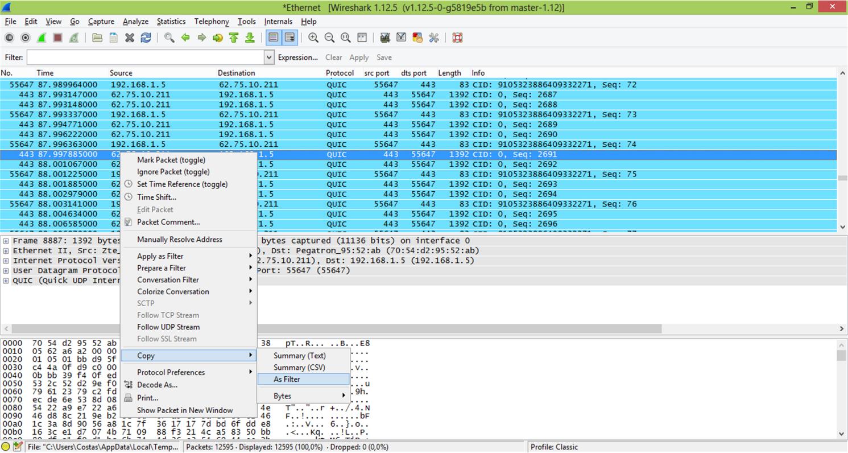Restart the running live capture icon

tap(73, 38)
